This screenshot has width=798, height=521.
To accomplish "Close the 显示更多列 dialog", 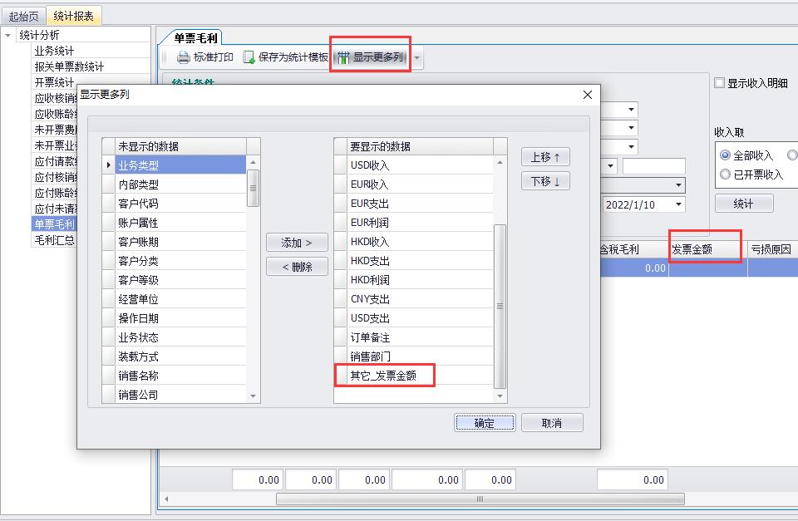I will (x=589, y=95).
